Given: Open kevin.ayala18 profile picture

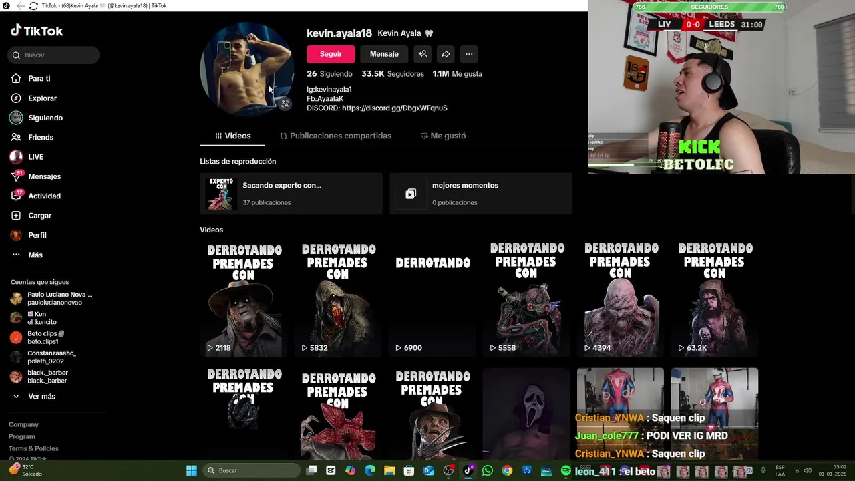Looking at the screenshot, I should click(x=246, y=69).
